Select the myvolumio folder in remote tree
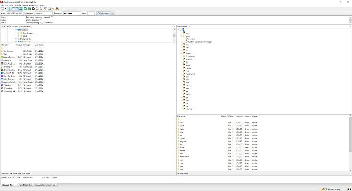 [x=190, y=74]
